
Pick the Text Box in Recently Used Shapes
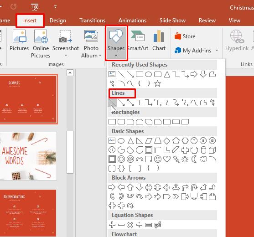(x=112, y=74)
